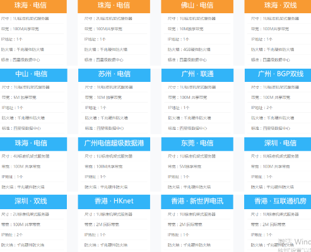Open 广州电信超级数据港 plan header
The width and height of the screenshot is (311, 252).
pos(114,144)
